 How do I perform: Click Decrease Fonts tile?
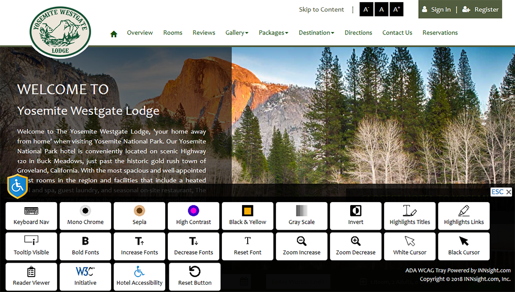tap(194, 246)
